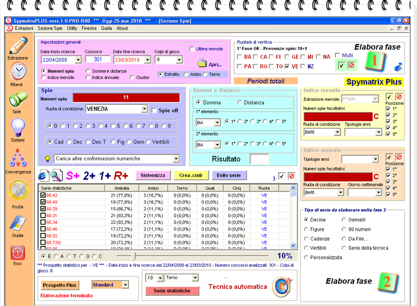This screenshot has height=306, width=417.
Task: Click the percentage slider thumb
Action: coord(134,256)
